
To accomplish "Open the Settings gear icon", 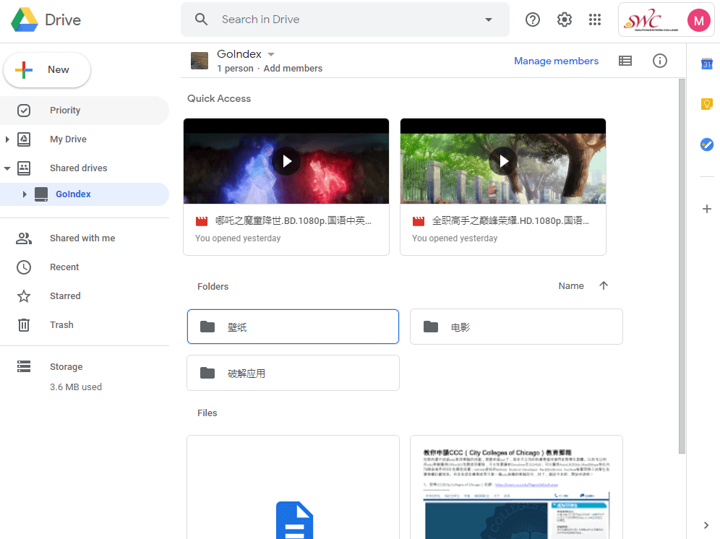I will [565, 20].
